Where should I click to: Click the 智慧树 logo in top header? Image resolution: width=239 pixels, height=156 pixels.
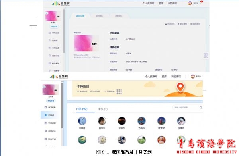61,3
